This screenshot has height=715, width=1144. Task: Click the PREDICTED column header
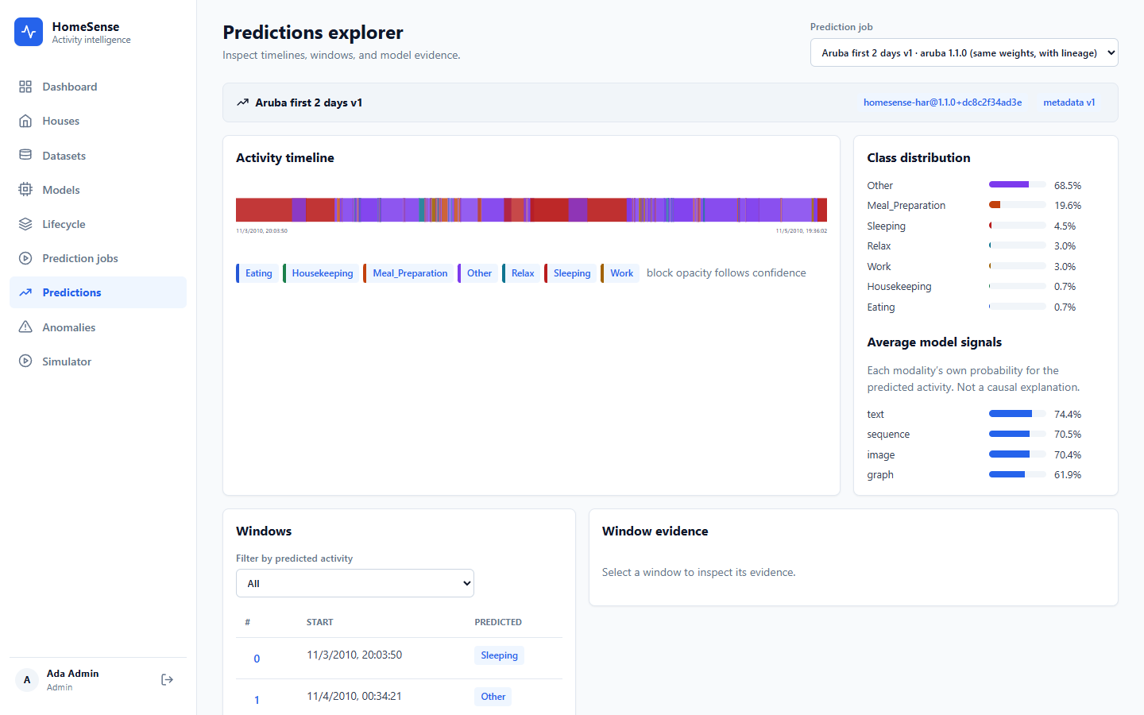point(498,622)
